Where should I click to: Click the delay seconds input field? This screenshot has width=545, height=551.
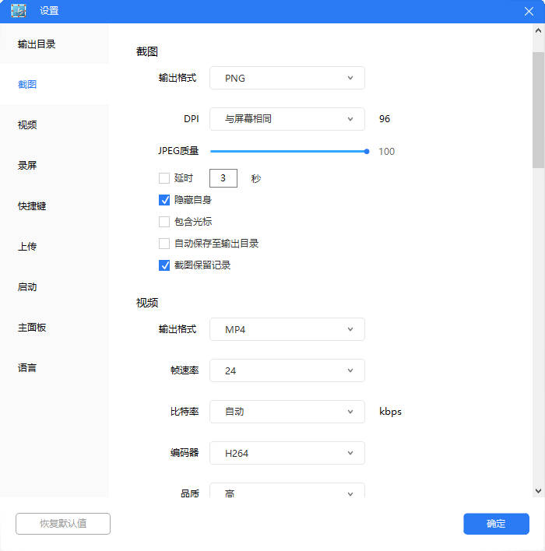tap(223, 178)
